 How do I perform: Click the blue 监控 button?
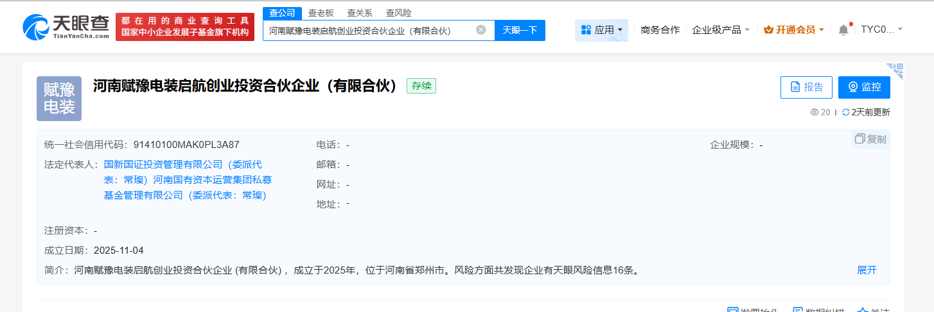point(864,87)
